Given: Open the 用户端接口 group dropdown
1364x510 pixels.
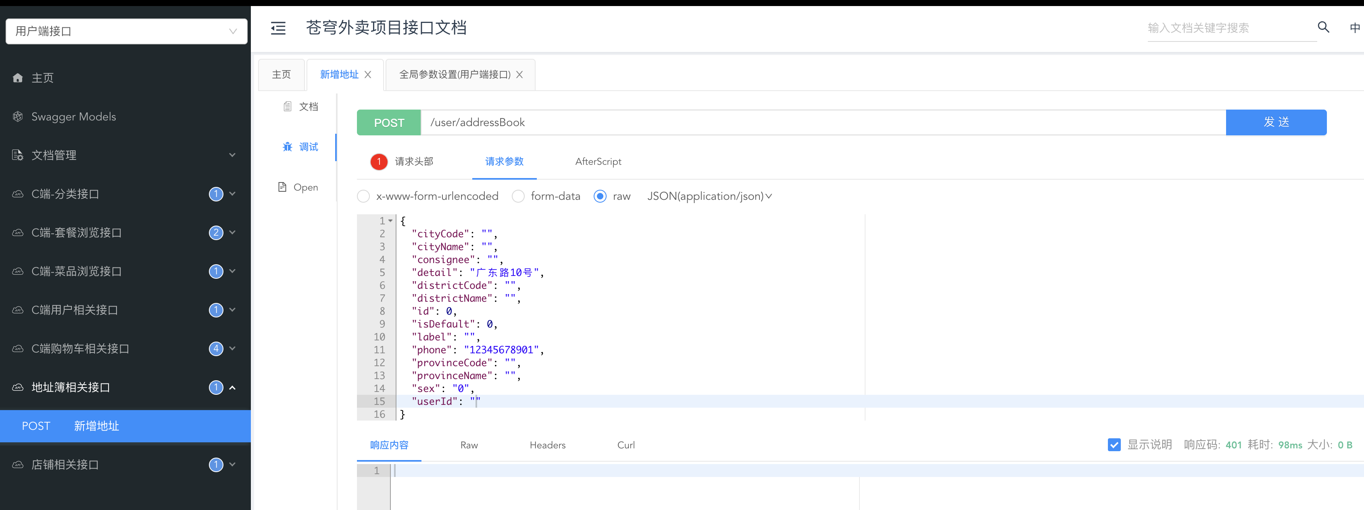Looking at the screenshot, I should (x=126, y=31).
